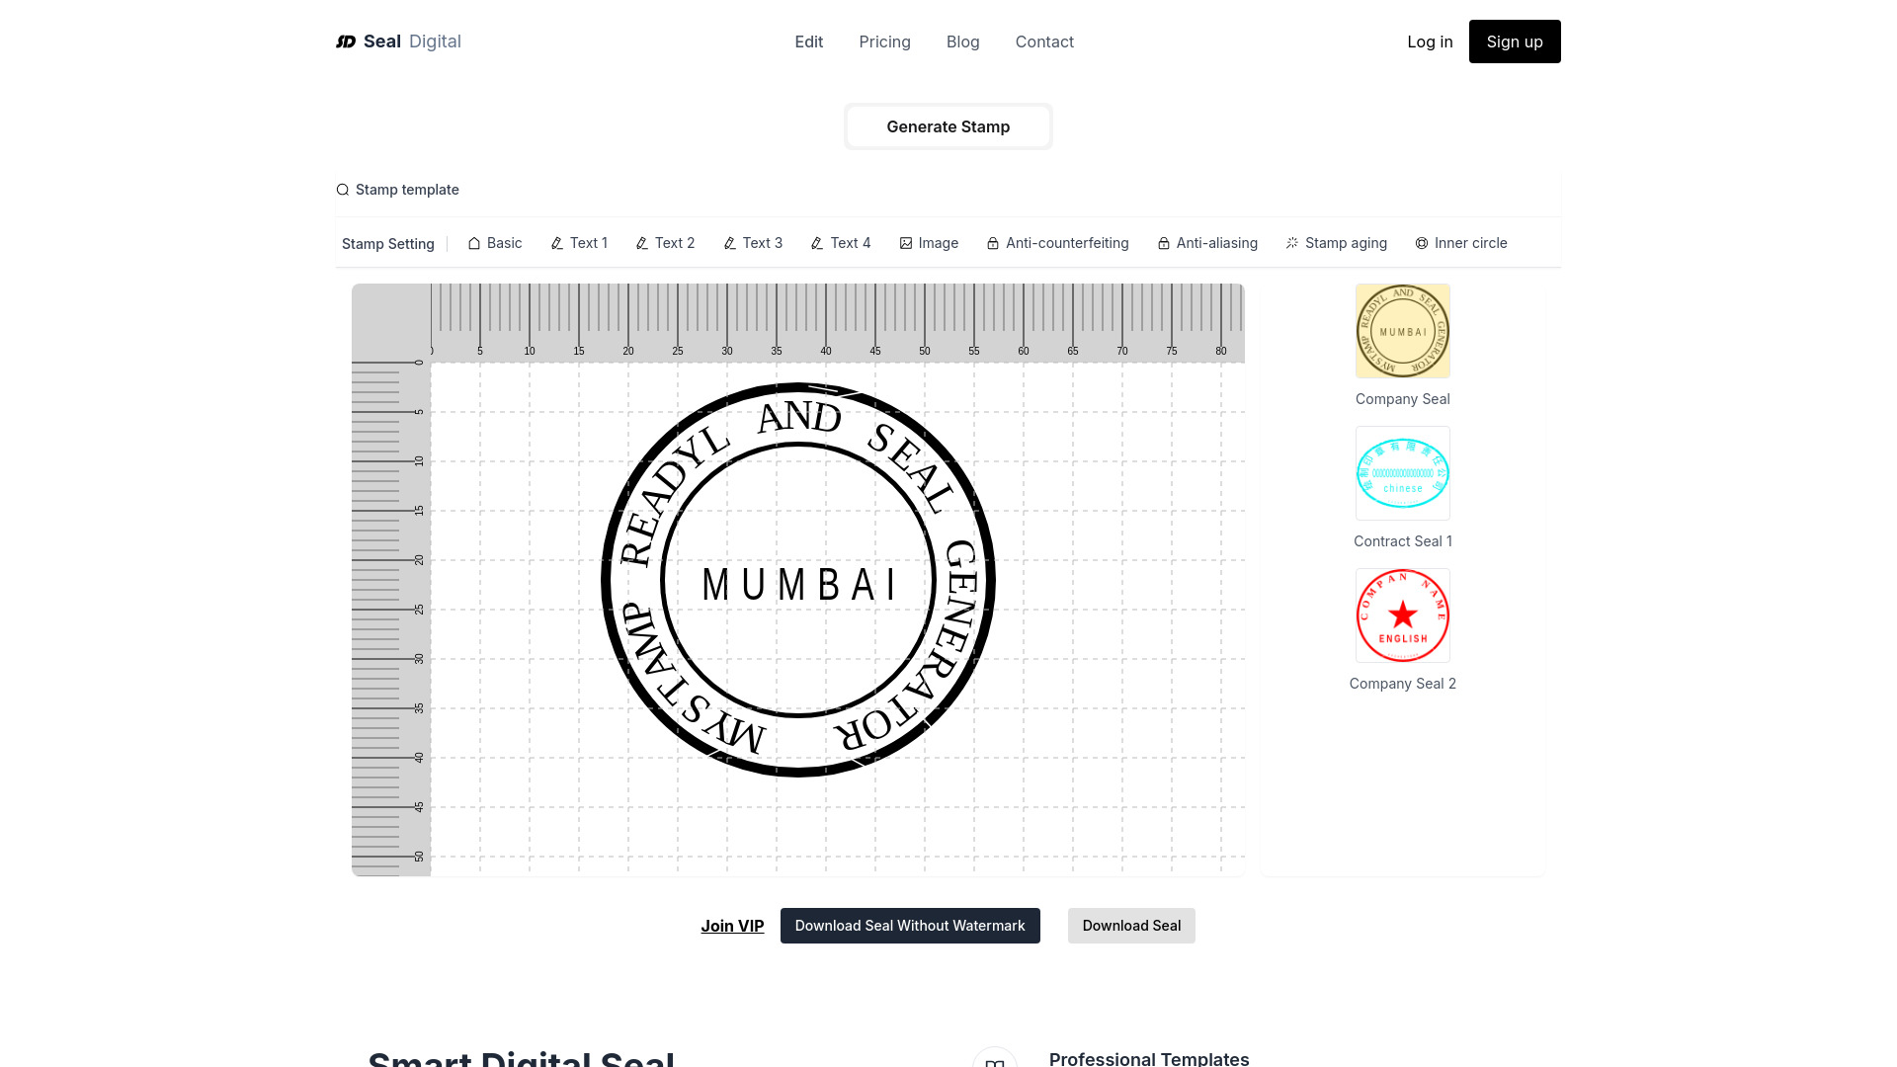The width and height of the screenshot is (1897, 1067).
Task: Click Download Seal Without Watermark
Action: point(909,925)
